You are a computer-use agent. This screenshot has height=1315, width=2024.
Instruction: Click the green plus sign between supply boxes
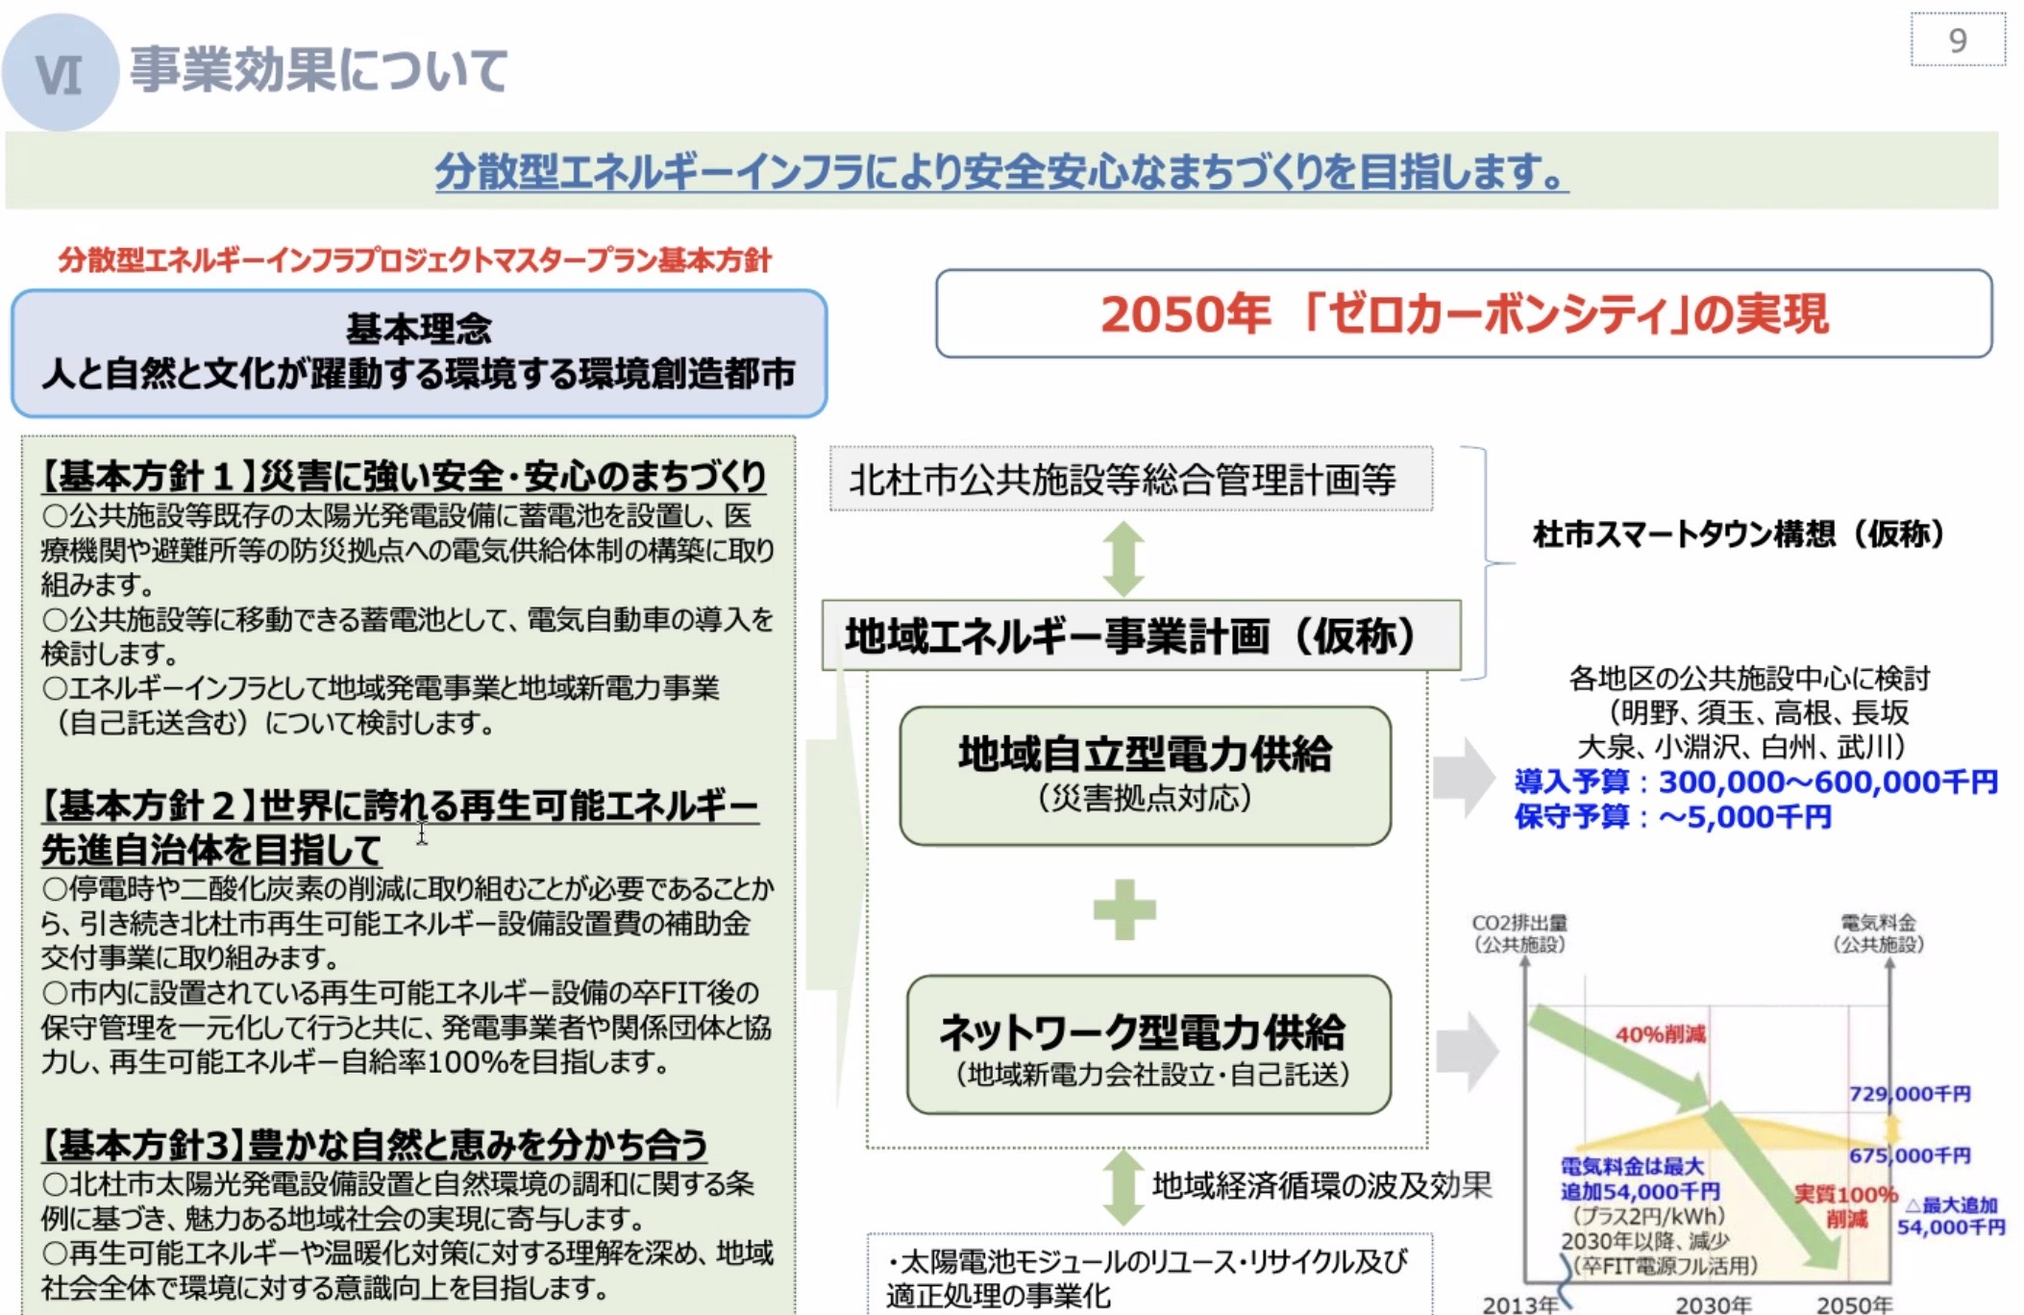(1123, 909)
